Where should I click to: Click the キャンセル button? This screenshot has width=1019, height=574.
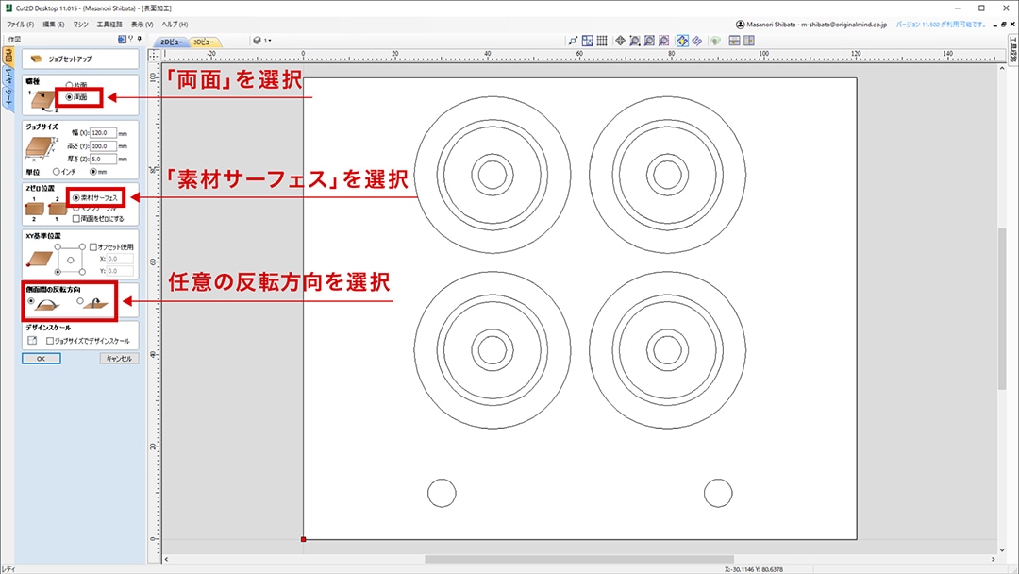point(119,359)
